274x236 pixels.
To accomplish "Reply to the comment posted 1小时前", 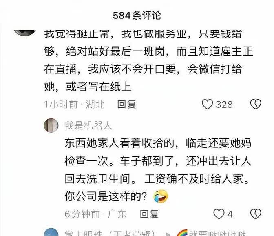I will tap(126, 105).
